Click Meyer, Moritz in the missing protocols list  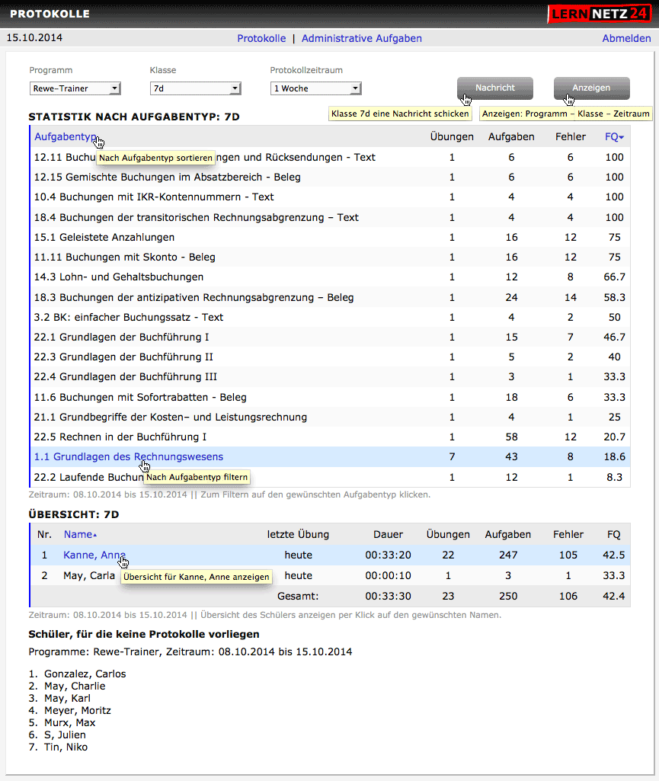77,710
